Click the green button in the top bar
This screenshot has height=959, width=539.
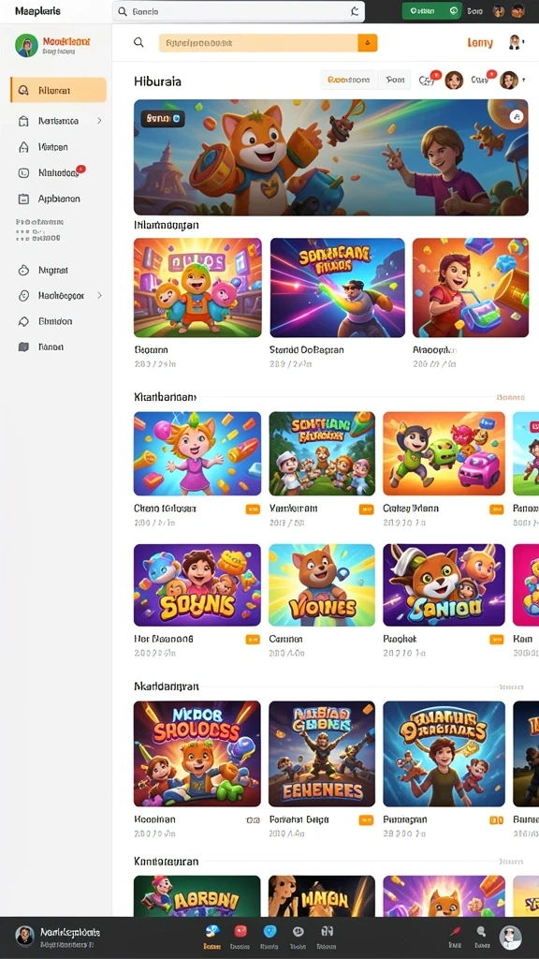coord(431,10)
